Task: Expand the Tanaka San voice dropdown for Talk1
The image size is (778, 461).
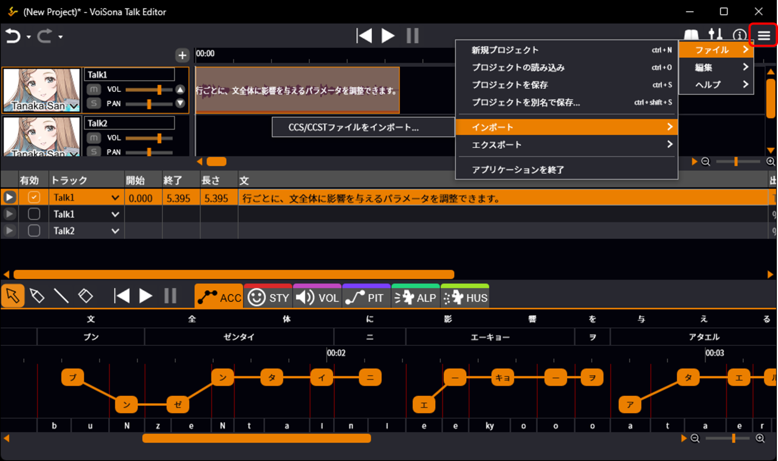Action: [x=74, y=107]
